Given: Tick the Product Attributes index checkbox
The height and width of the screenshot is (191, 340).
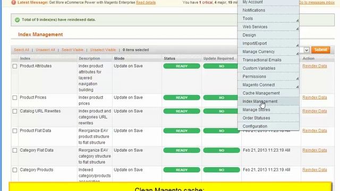Looking at the screenshot, I should (x=15, y=66).
